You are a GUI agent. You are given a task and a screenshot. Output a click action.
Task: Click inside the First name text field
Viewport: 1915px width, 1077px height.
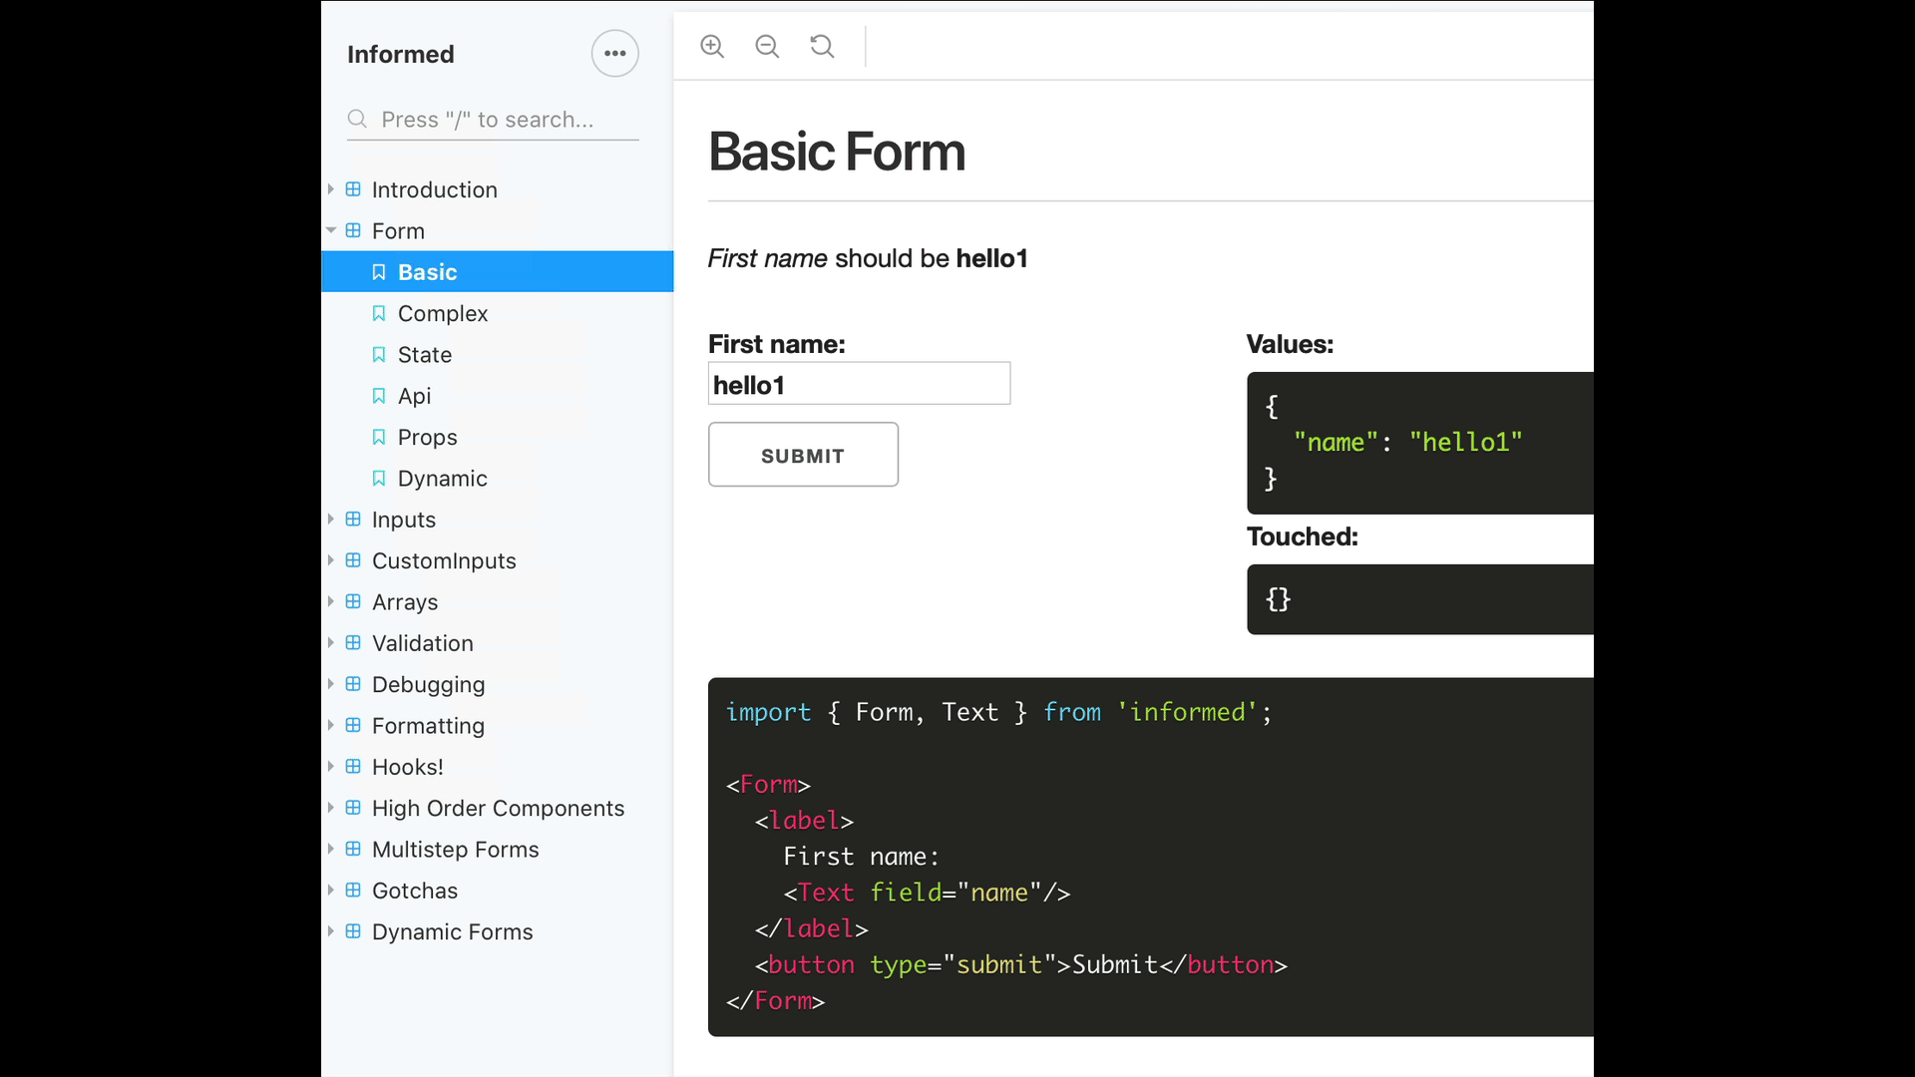click(859, 384)
